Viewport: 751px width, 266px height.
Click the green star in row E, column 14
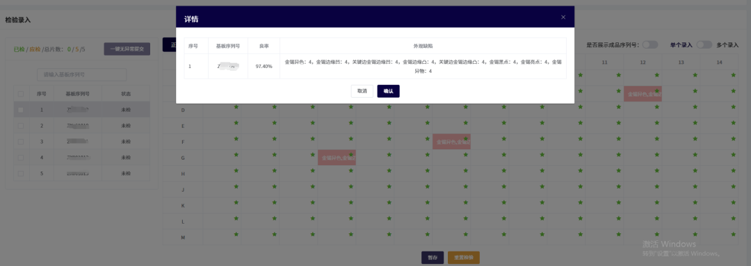(734, 122)
